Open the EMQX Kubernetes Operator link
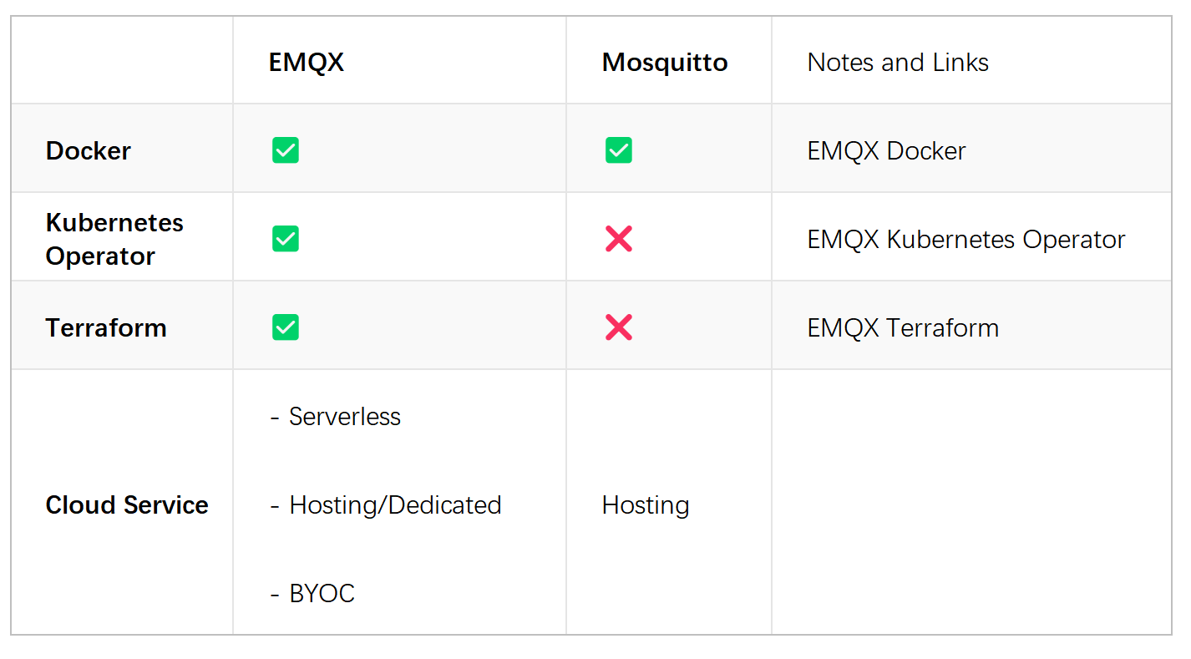This screenshot has height=659, width=1191. point(965,240)
